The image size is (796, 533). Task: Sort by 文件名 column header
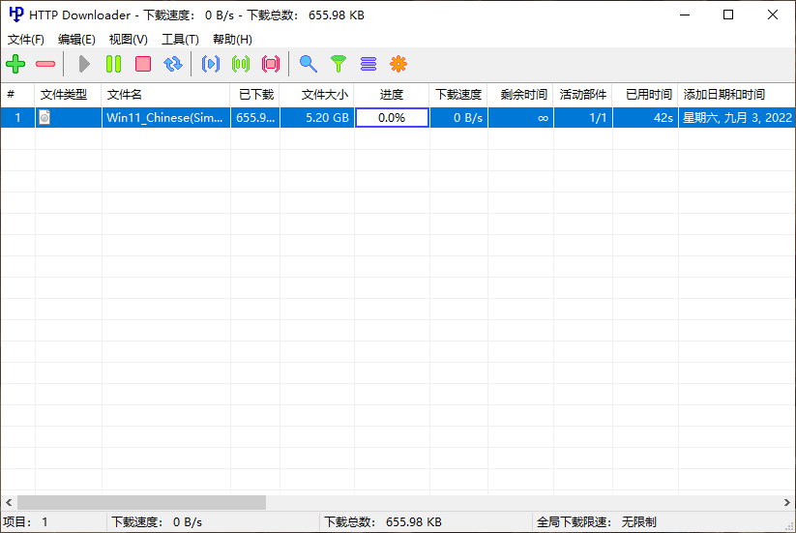click(166, 95)
